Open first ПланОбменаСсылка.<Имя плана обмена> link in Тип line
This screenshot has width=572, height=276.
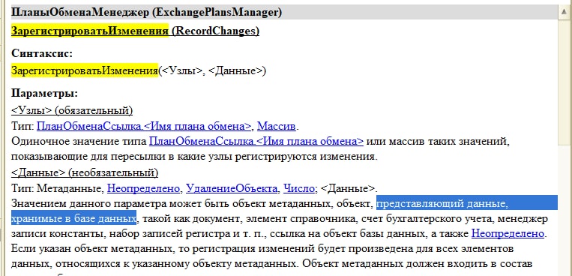144,127
